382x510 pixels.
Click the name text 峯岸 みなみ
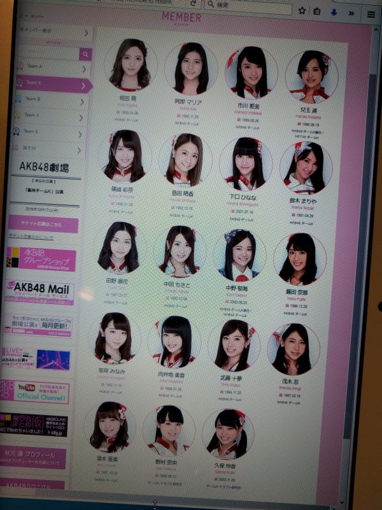pyautogui.click(x=111, y=371)
